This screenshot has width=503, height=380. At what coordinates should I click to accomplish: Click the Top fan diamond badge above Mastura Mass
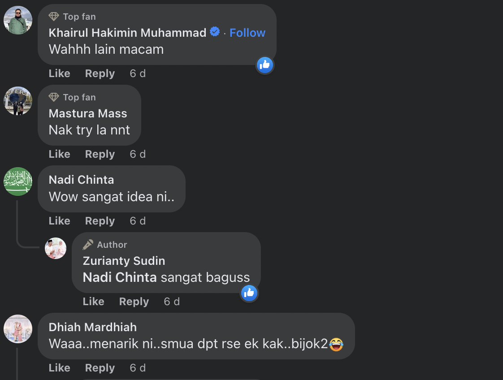[54, 97]
